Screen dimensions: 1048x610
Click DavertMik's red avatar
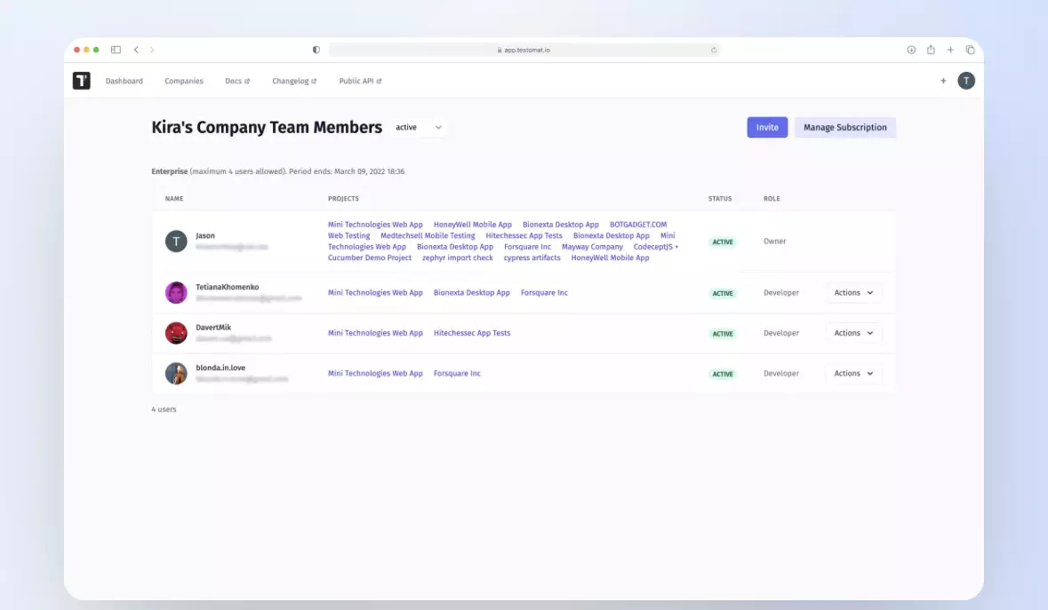click(176, 332)
